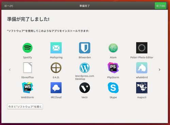
Task: Click the 完了(D) finish button
Action: click(160, 6)
